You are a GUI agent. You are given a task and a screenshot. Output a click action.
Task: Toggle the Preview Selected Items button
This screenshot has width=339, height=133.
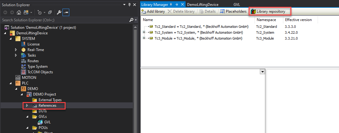[x=66, y=13]
